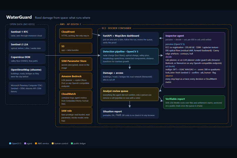Click the text printable, EN / नेपाली, QR code
This screenshot has width=237, height=158.
click(x=129, y=115)
